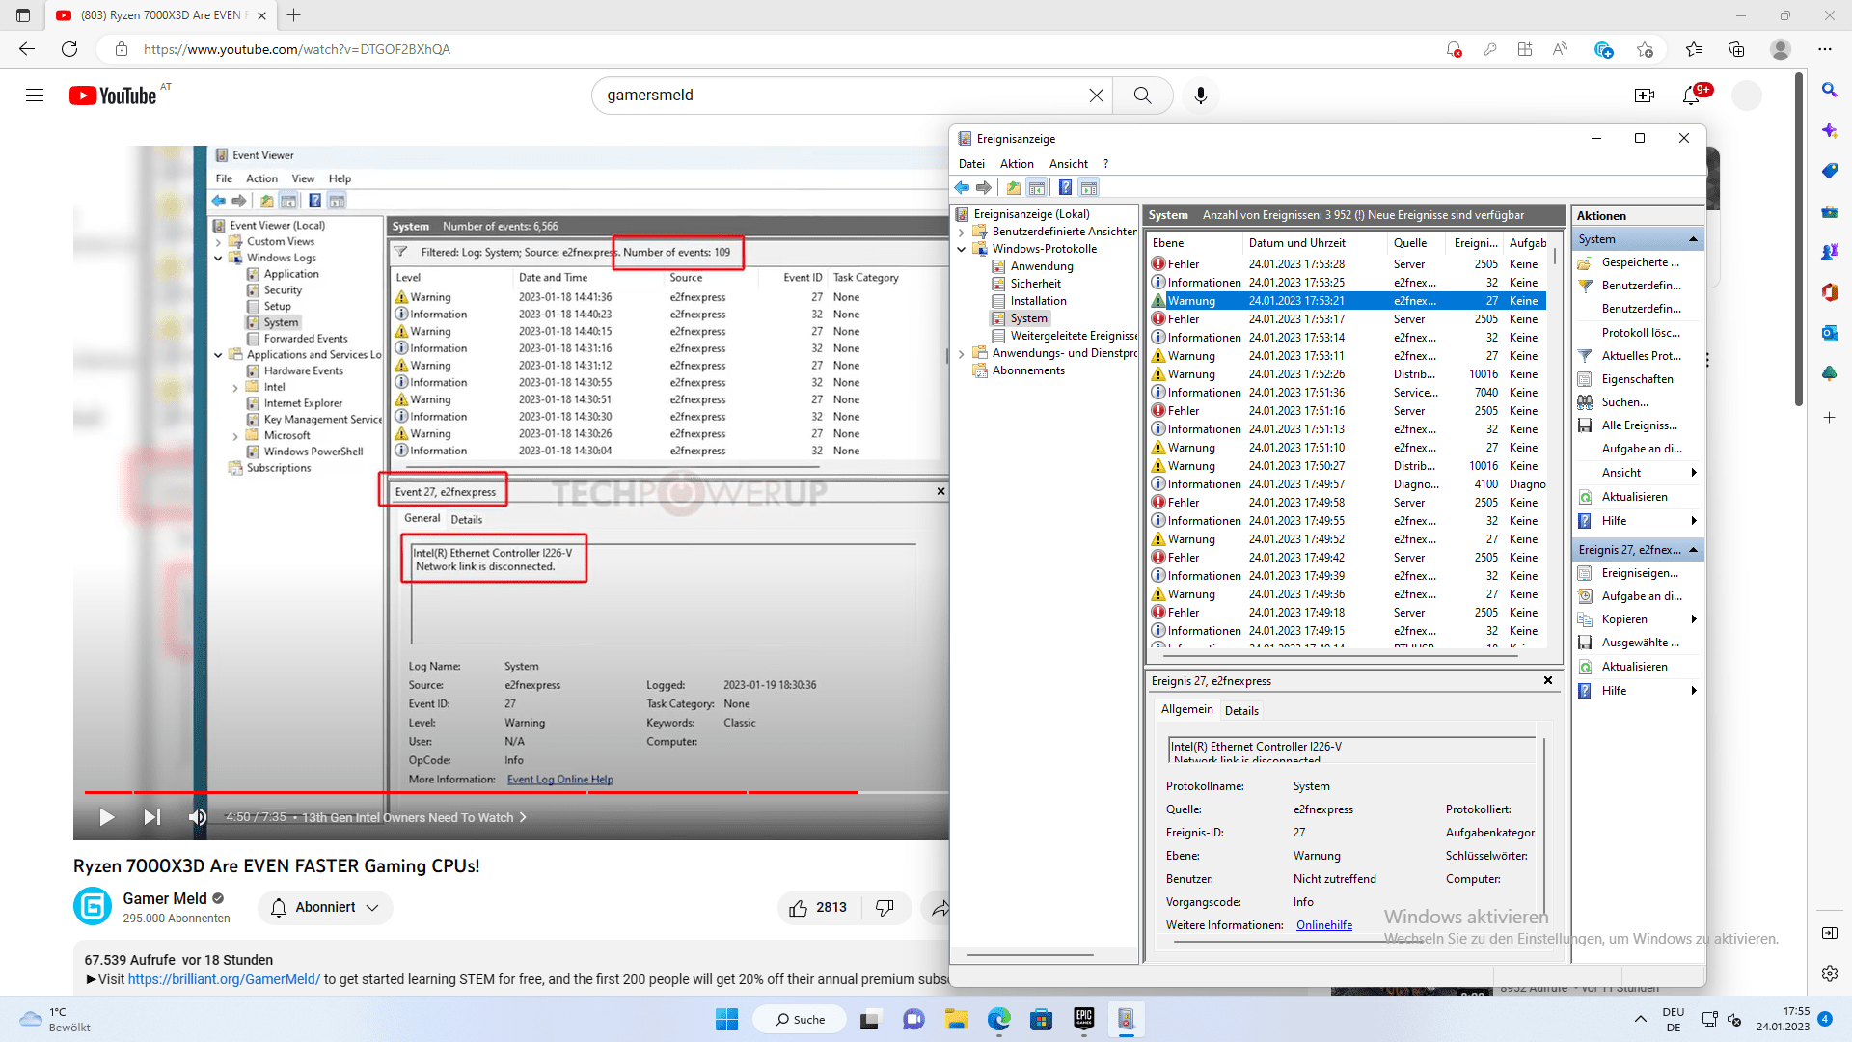Click Aktualisieren under the System actions
The width and height of the screenshot is (1852, 1042).
tap(1634, 497)
